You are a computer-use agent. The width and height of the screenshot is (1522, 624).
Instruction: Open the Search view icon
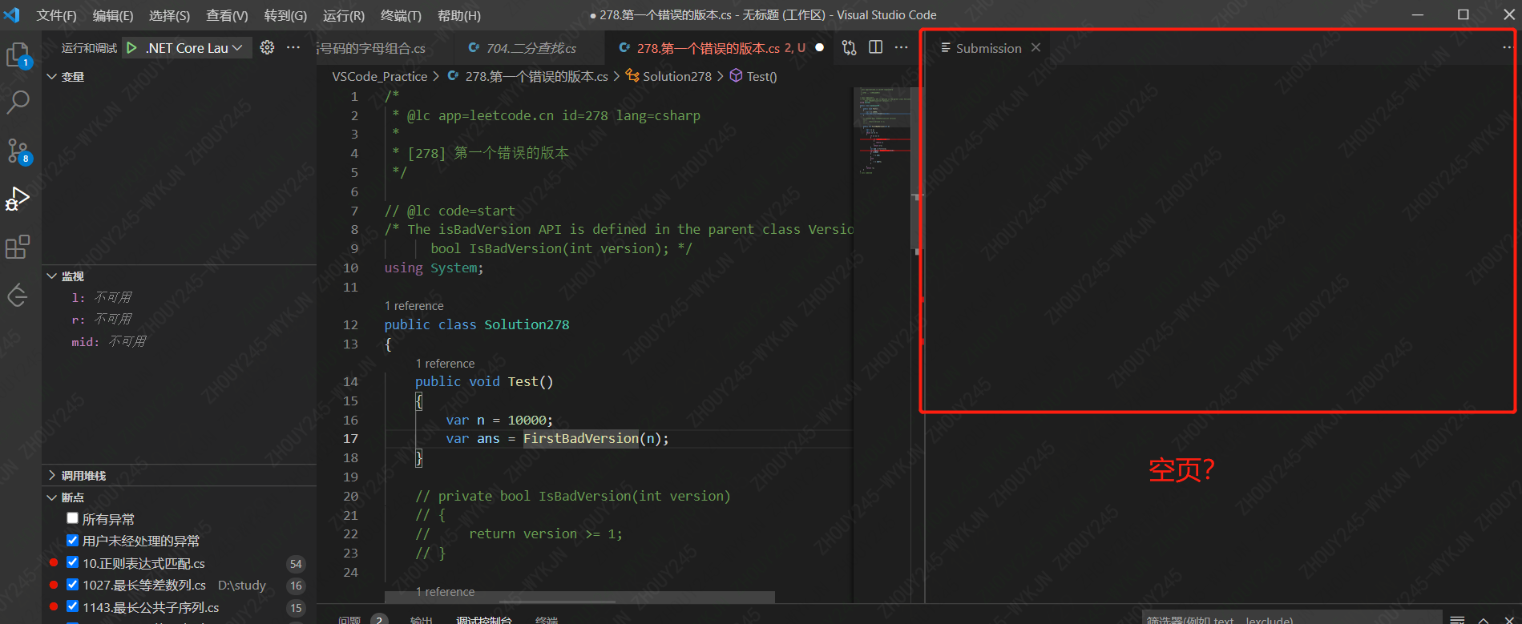coord(18,102)
